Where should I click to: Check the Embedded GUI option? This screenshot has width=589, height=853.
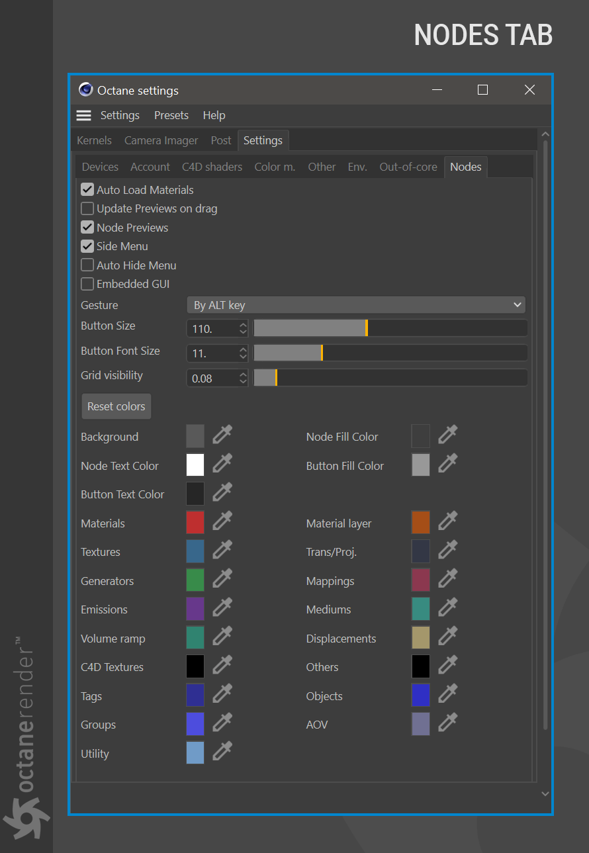coord(87,284)
